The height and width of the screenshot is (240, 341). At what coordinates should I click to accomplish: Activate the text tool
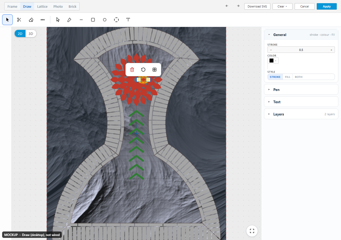pyautogui.click(x=128, y=20)
